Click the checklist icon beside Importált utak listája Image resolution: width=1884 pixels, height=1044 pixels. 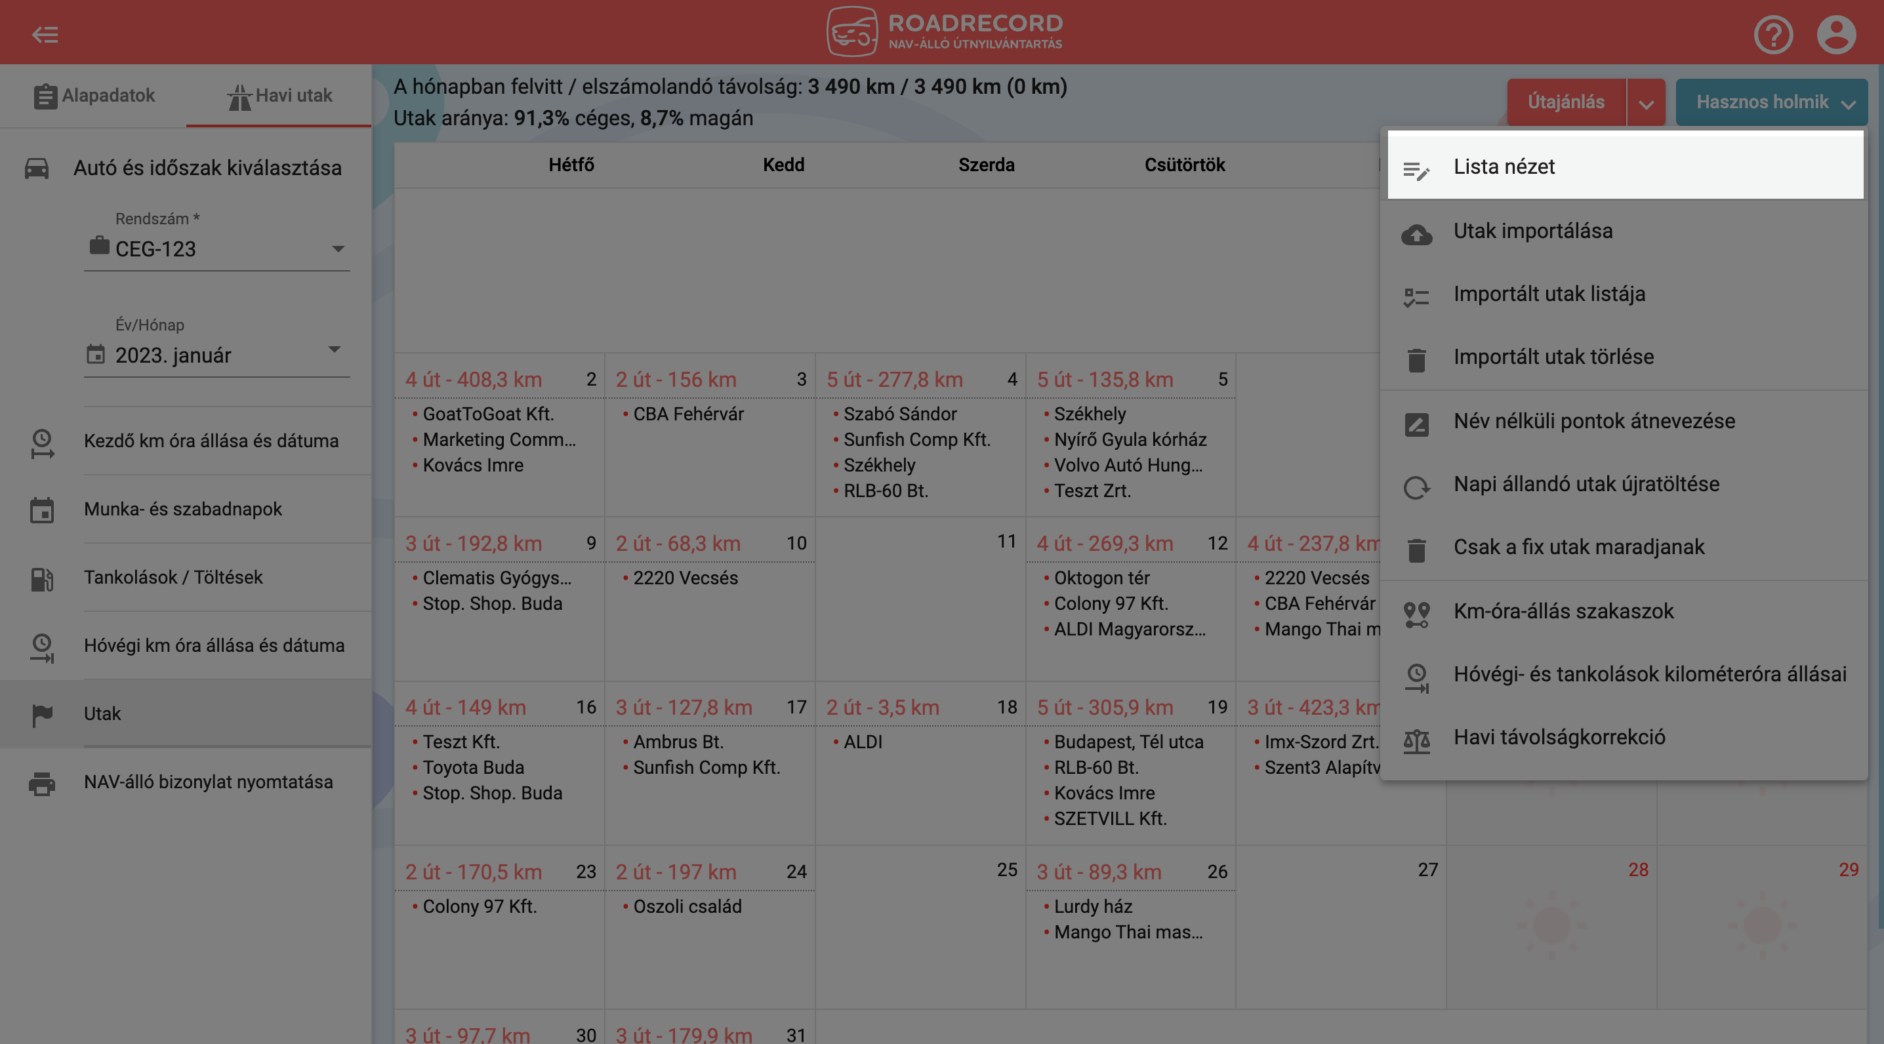1416,297
